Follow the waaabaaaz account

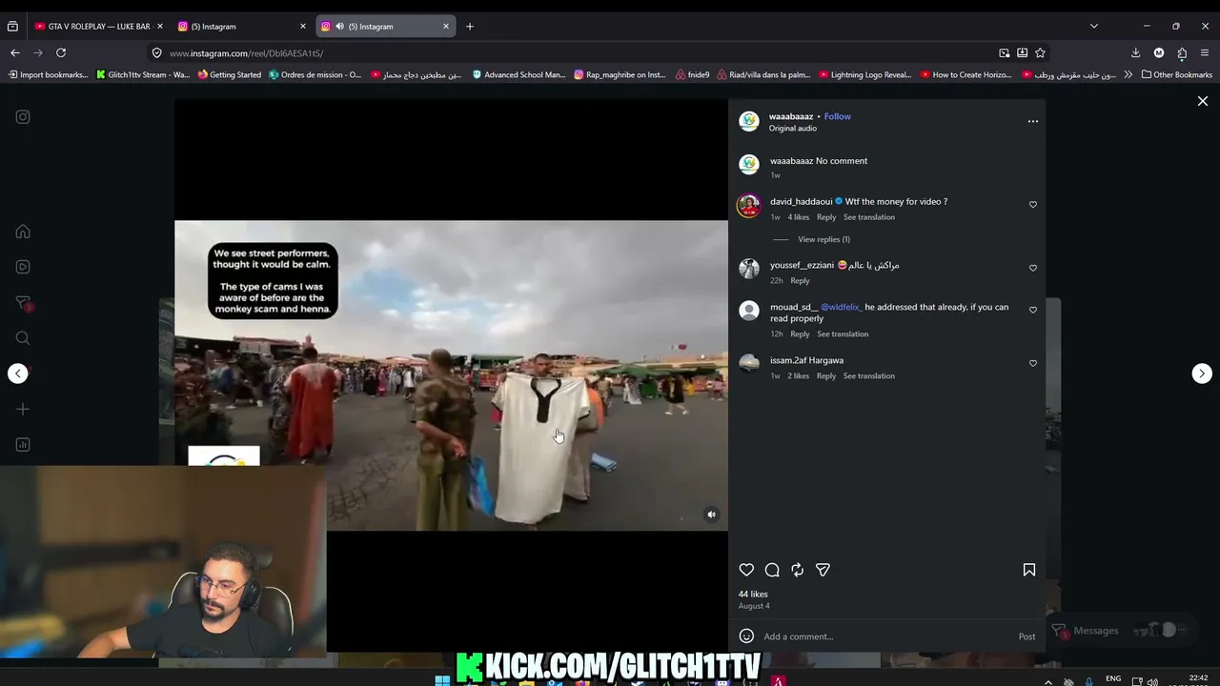coord(838,116)
